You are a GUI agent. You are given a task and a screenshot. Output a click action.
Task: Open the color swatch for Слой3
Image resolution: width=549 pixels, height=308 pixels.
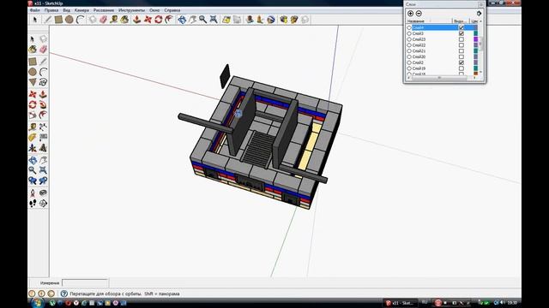475,33
